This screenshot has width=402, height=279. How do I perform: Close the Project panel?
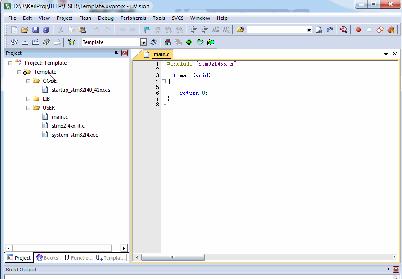(x=125, y=53)
